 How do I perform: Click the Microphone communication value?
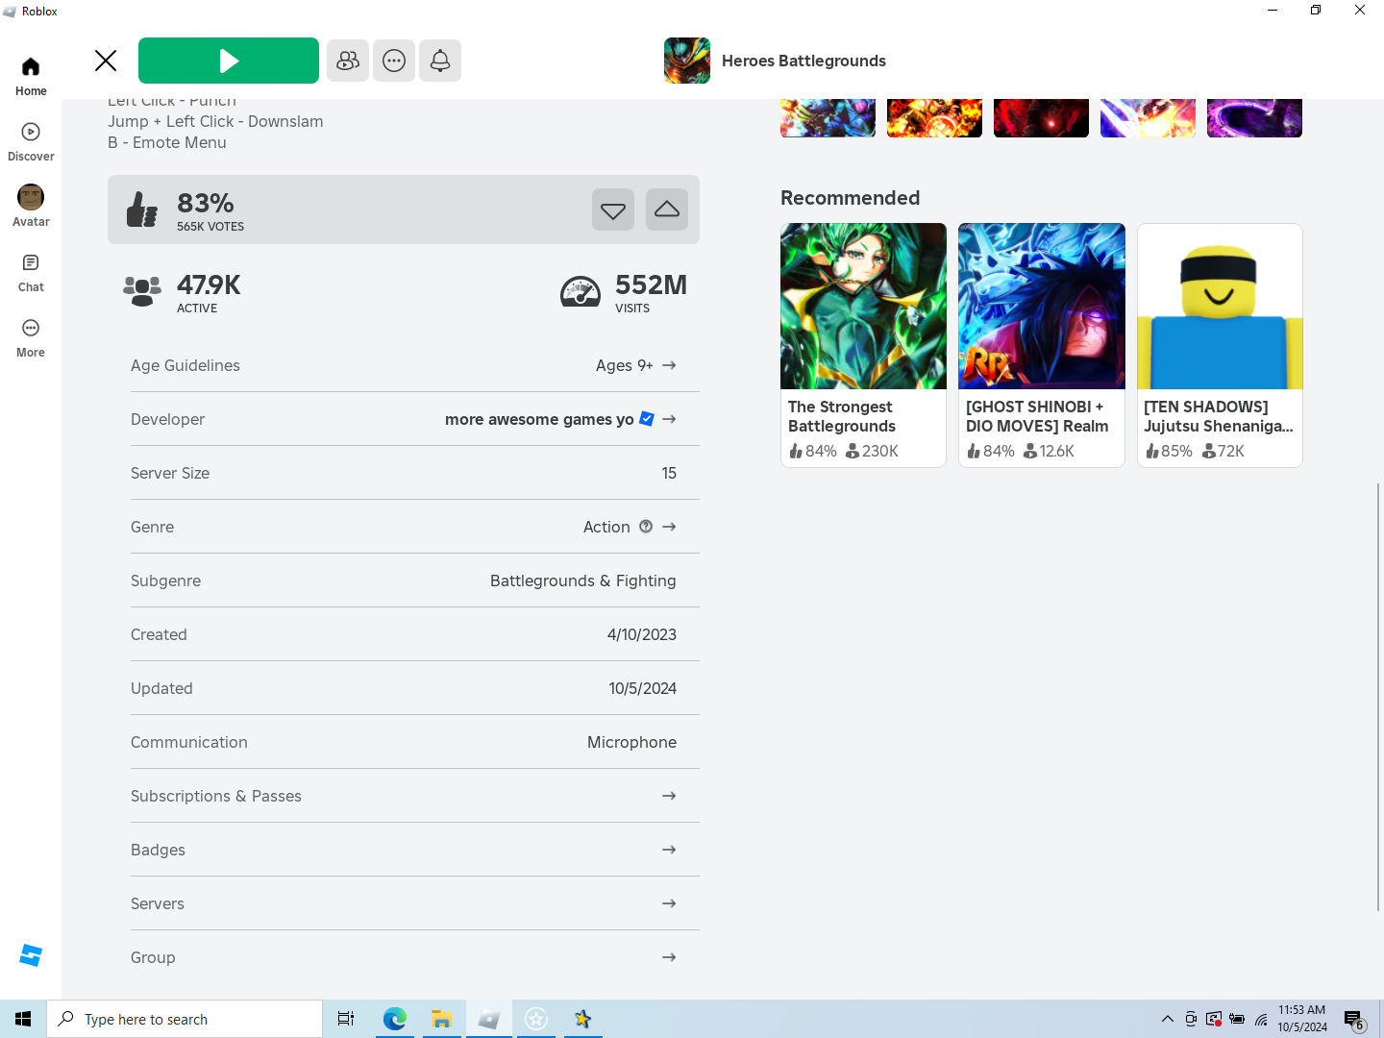tap(631, 742)
